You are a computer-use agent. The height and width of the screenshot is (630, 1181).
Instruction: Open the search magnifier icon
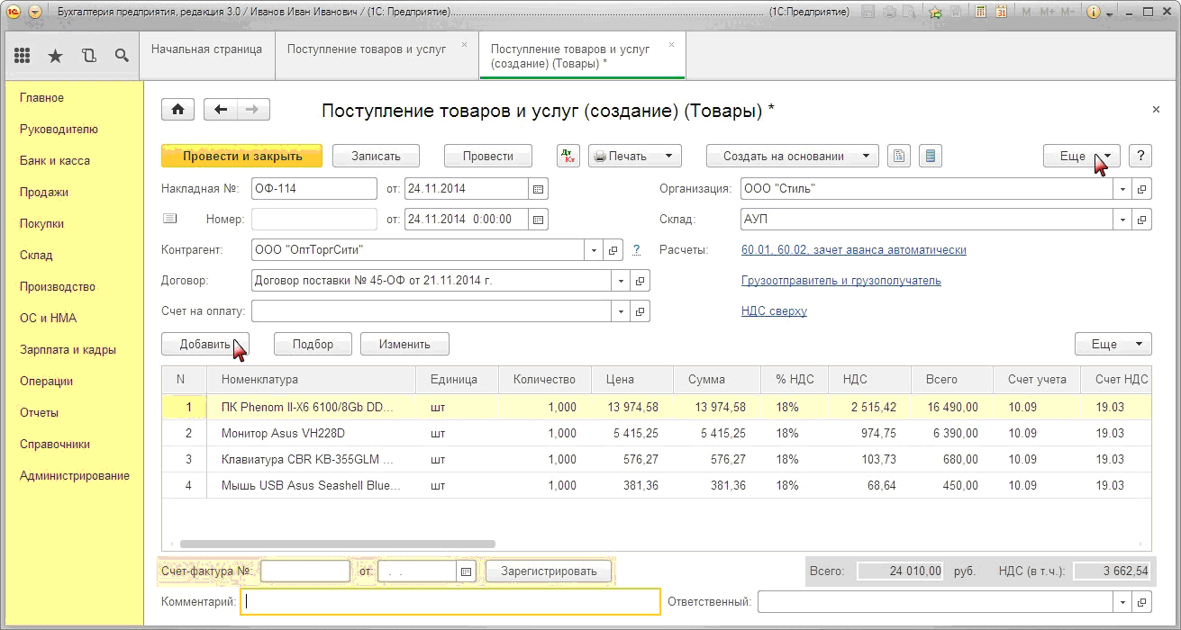coord(122,56)
